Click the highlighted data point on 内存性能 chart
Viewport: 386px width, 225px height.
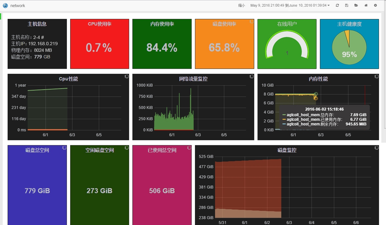(x=316, y=98)
